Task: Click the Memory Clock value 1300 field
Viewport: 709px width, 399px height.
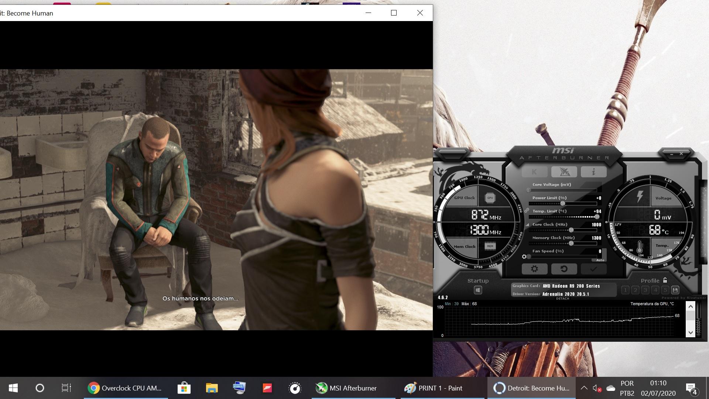Action: click(x=596, y=238)
